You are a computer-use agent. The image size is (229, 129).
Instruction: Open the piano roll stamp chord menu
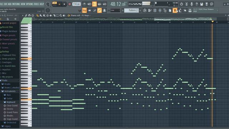tap(33, 15)
